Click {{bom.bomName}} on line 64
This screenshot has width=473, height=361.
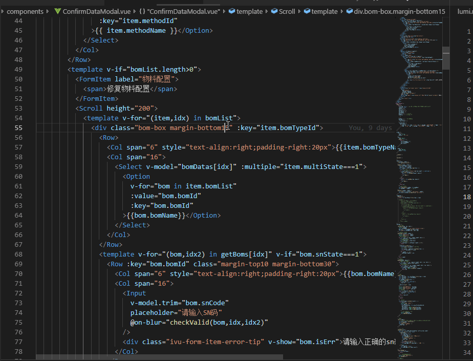156,216
